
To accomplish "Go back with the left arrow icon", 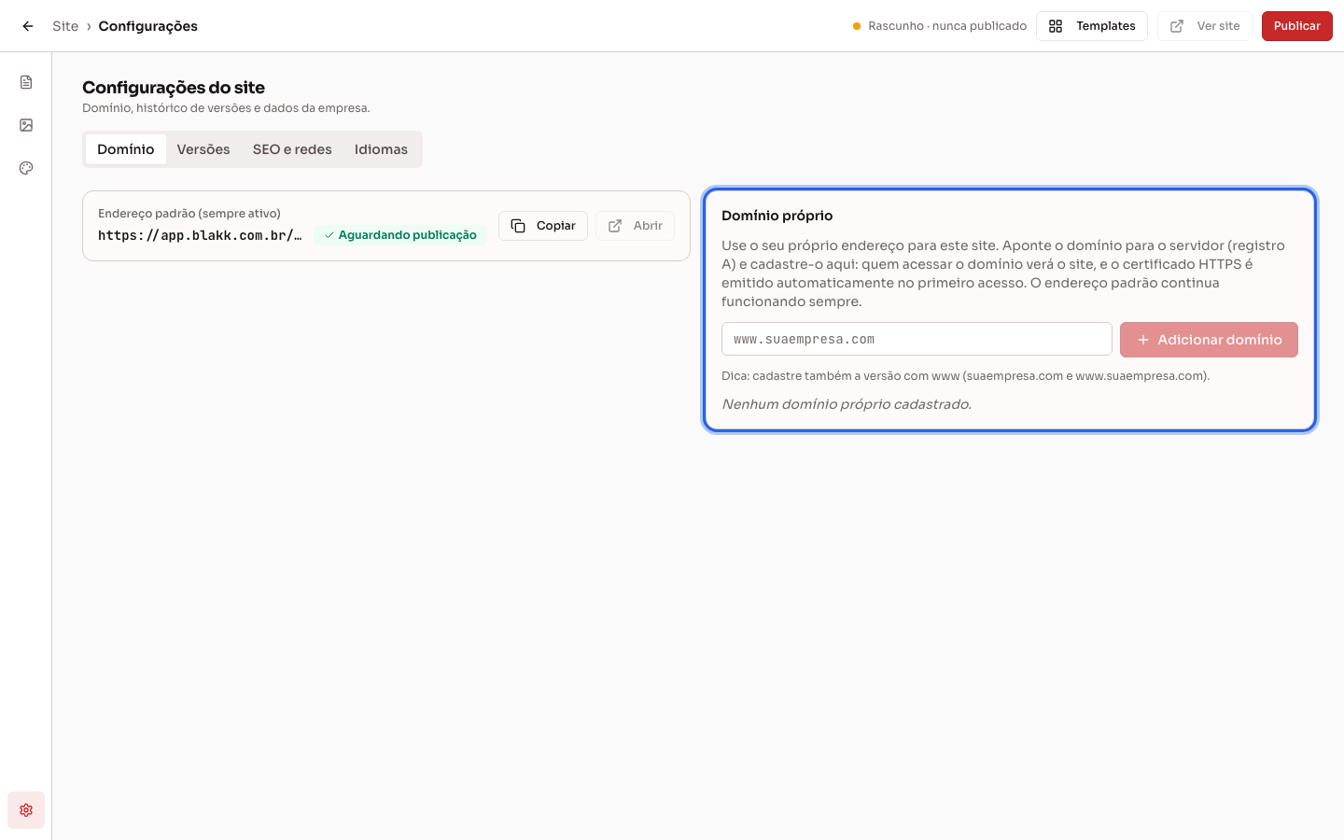I will tap(28, 26).
